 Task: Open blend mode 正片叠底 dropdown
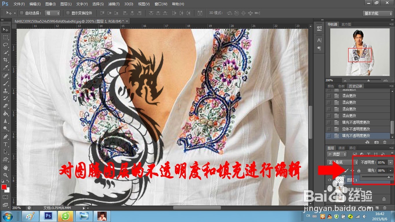tap(342, 162)
